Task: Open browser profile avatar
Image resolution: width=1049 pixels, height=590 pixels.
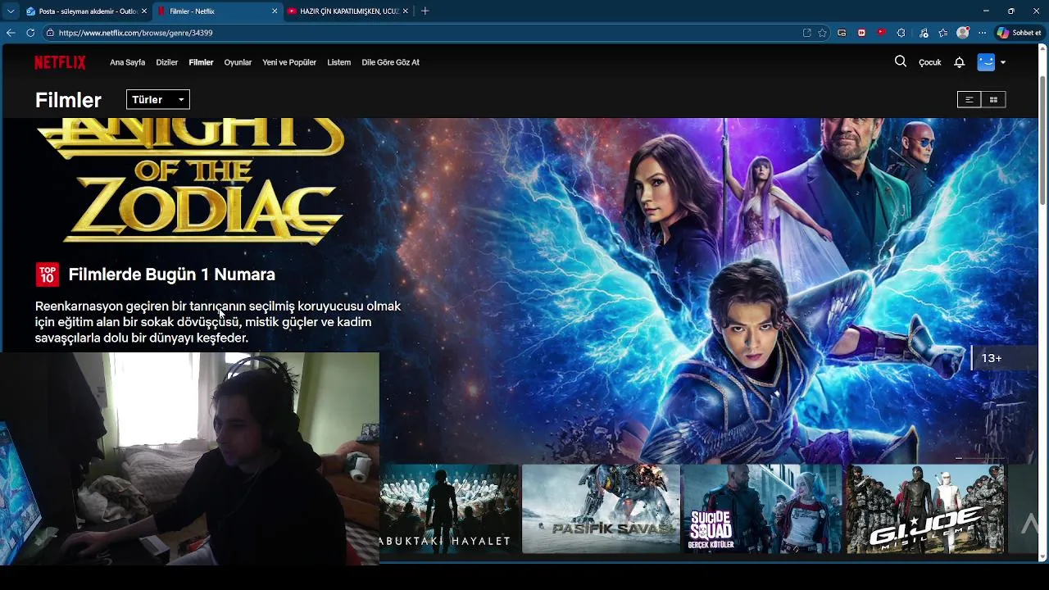Action: (x=963, y=33)
